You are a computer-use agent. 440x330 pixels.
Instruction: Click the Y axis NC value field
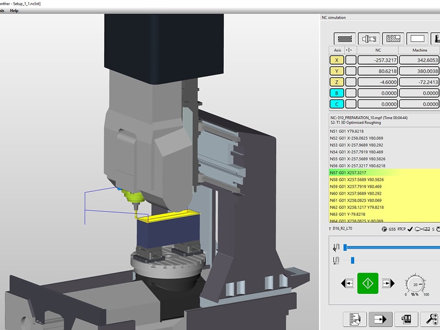coord(377,71)
